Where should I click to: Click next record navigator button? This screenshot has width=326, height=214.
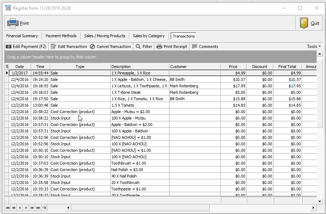coord(26,208)
